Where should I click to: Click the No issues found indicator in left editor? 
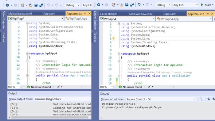coord(39,87)
